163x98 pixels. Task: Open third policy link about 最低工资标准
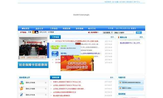coord(69,89)
